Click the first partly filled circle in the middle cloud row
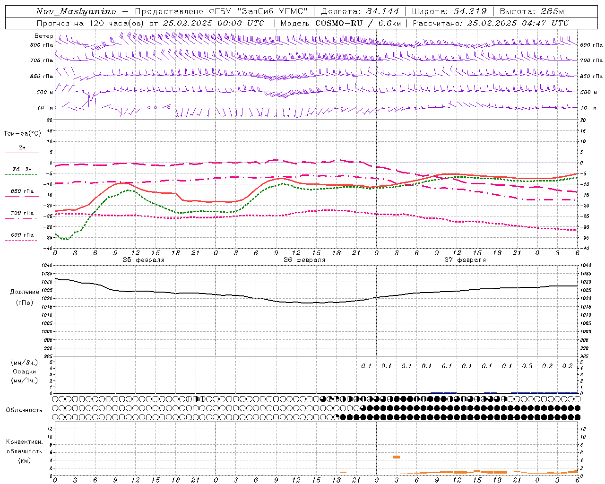Image resolution: width=605 pixels, height=484 pixels. pyautogui.click(x=363, y=408)
